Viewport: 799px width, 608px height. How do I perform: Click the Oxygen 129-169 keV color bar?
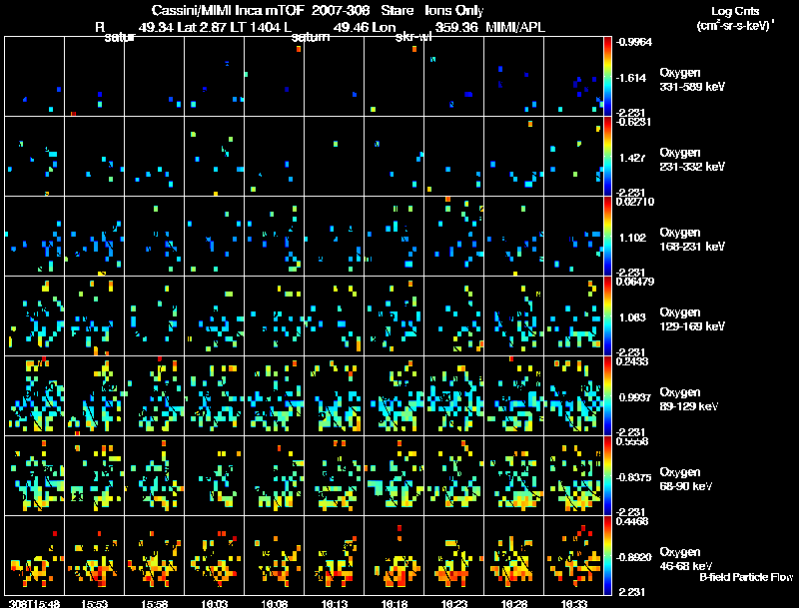coord(607,316)
